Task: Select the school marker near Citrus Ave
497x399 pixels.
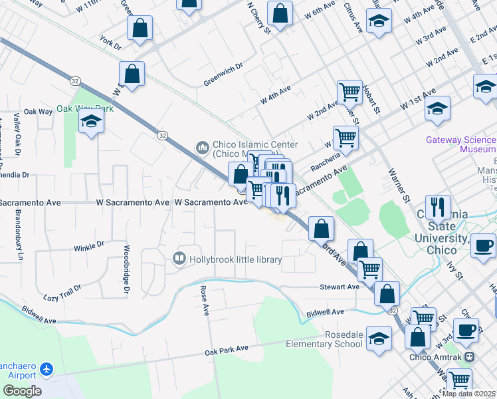Action: point(379,21)
